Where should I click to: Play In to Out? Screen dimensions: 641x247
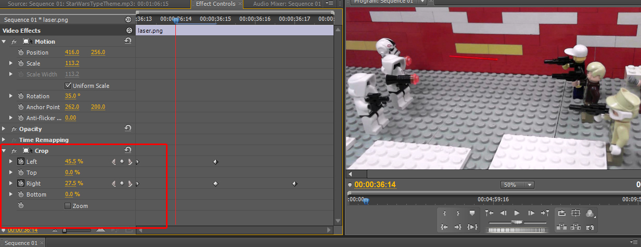click(x=472, y=227)
